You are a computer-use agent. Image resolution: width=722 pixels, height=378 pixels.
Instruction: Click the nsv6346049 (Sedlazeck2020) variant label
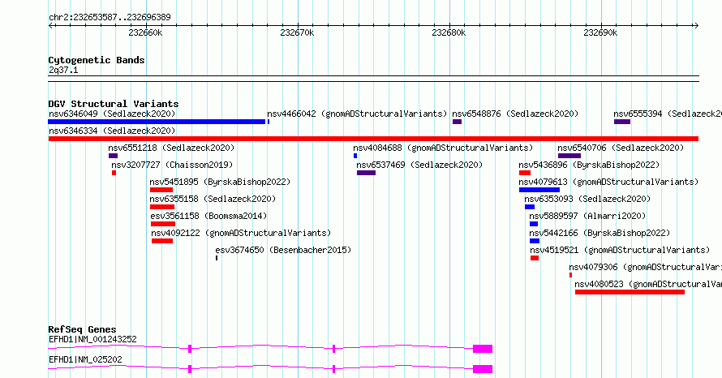(x=112, y=114)
